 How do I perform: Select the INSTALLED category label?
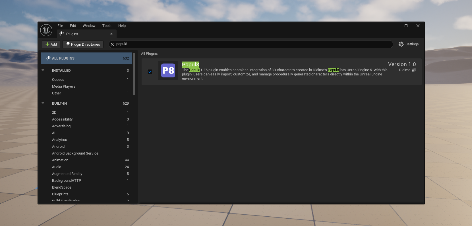pos(61,71)
